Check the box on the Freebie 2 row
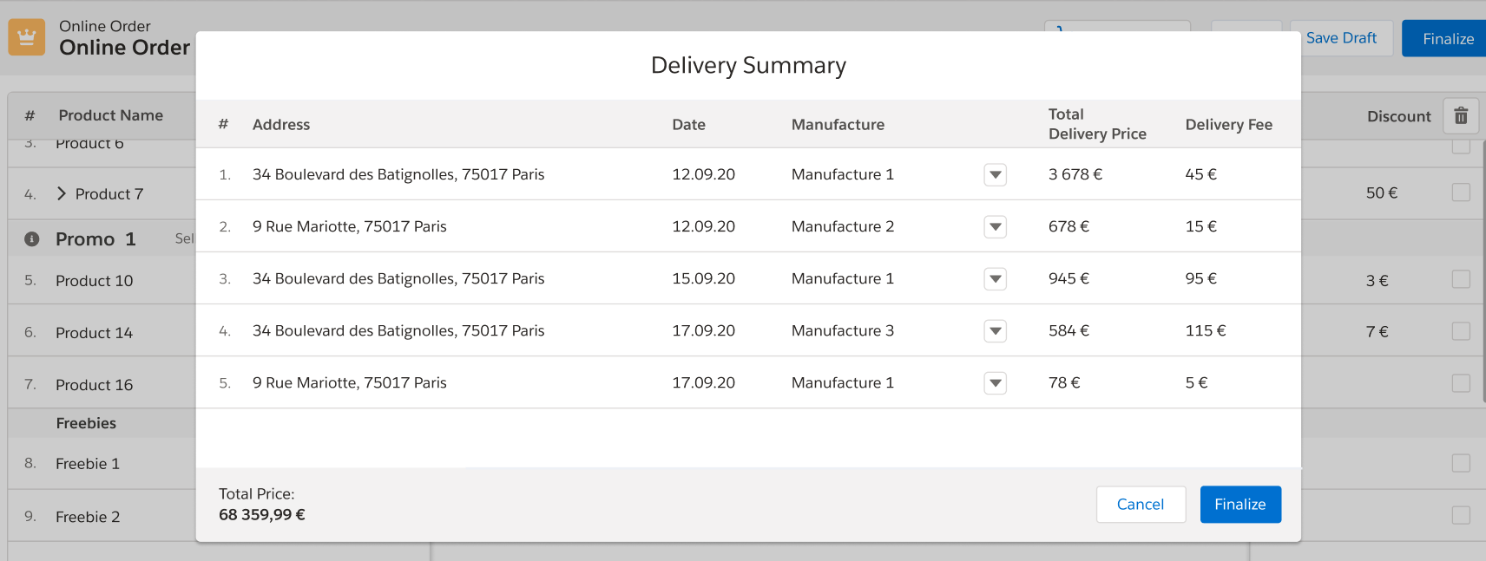Screen dimensions: 1486x561 1461,514
